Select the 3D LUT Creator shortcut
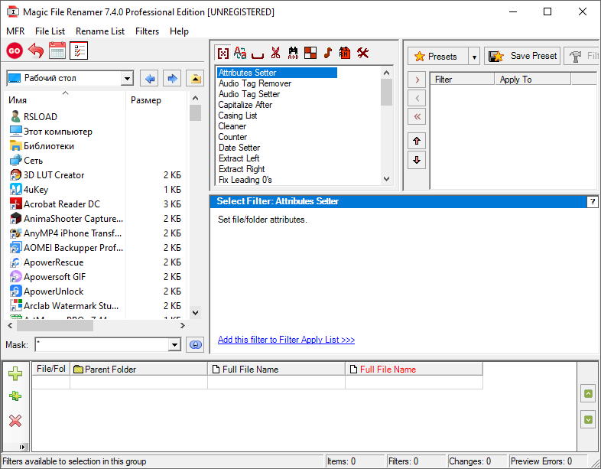The width and height of the screenshot is (601, 469). (x=54, y=175)
